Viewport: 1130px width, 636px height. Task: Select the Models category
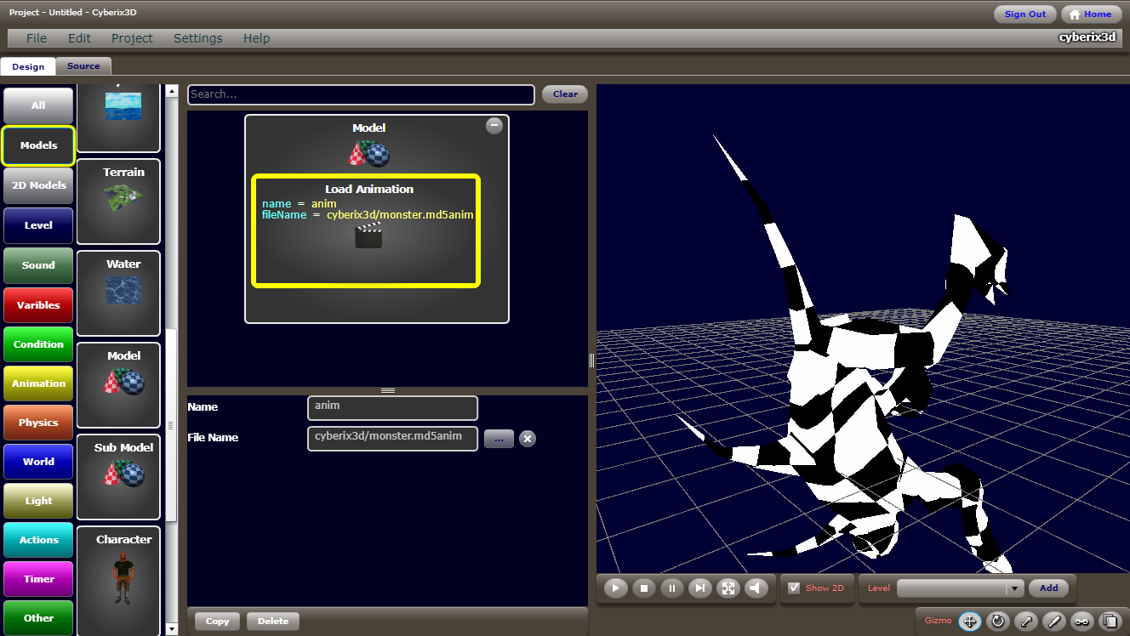click(38, 145)
